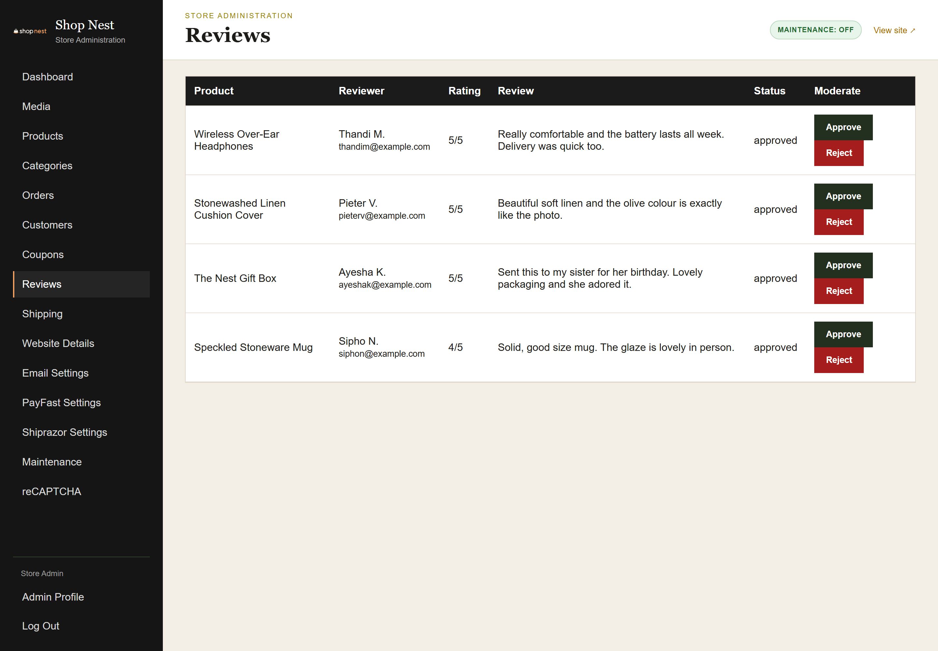938x651 pixels.
Task: Select the Reviews sidebar item
Action: click(81, 284)
